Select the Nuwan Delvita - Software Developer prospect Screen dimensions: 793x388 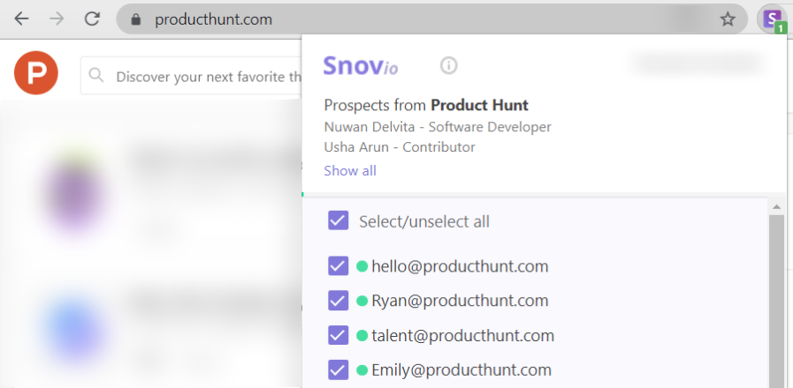pos(438,127)
